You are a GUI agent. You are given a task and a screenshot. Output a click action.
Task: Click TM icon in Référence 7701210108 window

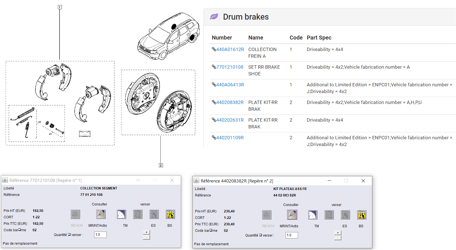121,214
